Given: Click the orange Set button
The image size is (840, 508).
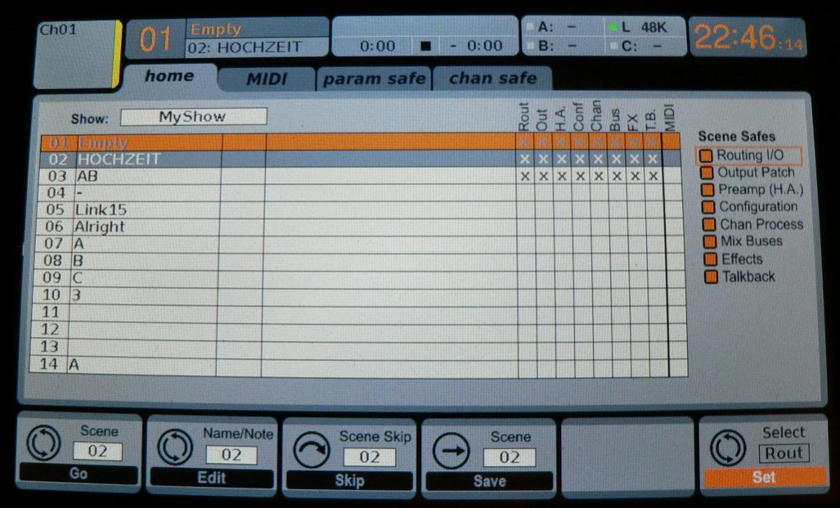Looking at the screenshot, I should tap(765, 477).
